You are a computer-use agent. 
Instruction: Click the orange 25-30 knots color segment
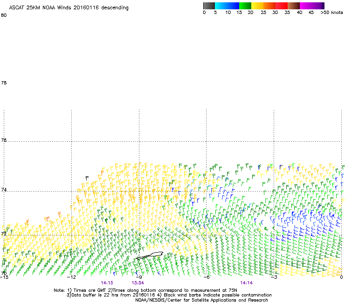tap(269, 6)
